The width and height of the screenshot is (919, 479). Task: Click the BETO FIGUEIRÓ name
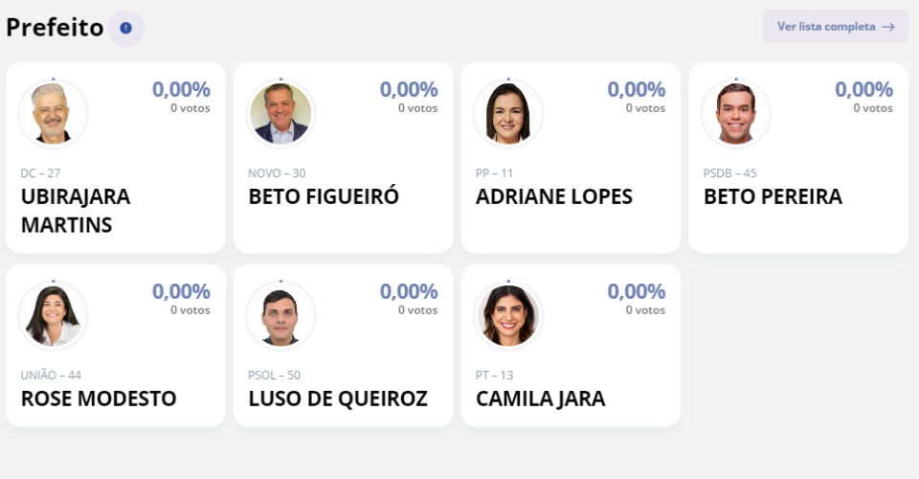click(324, 196)
